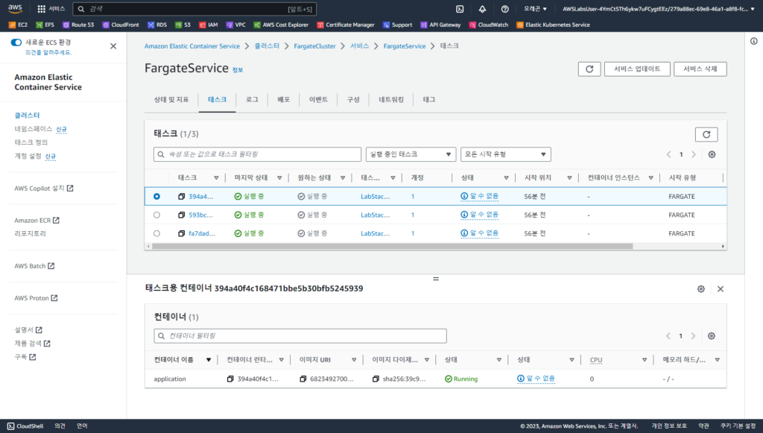Open container panel settings gear beside close
The width and height of the screenshot is (763, 433).
click(x=701, y=289)
